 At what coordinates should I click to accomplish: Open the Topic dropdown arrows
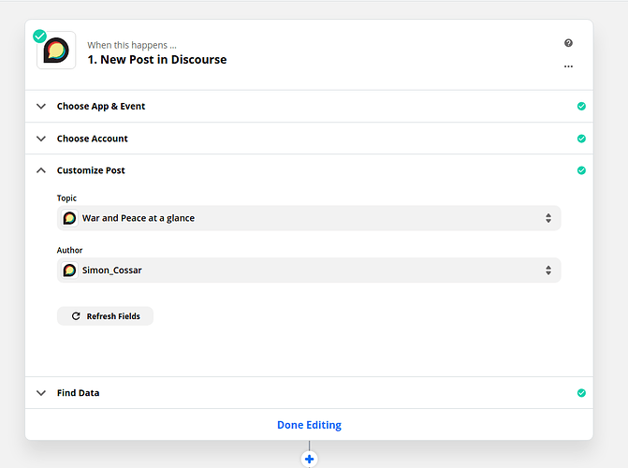pyautogui.click(x=548, y=218)
